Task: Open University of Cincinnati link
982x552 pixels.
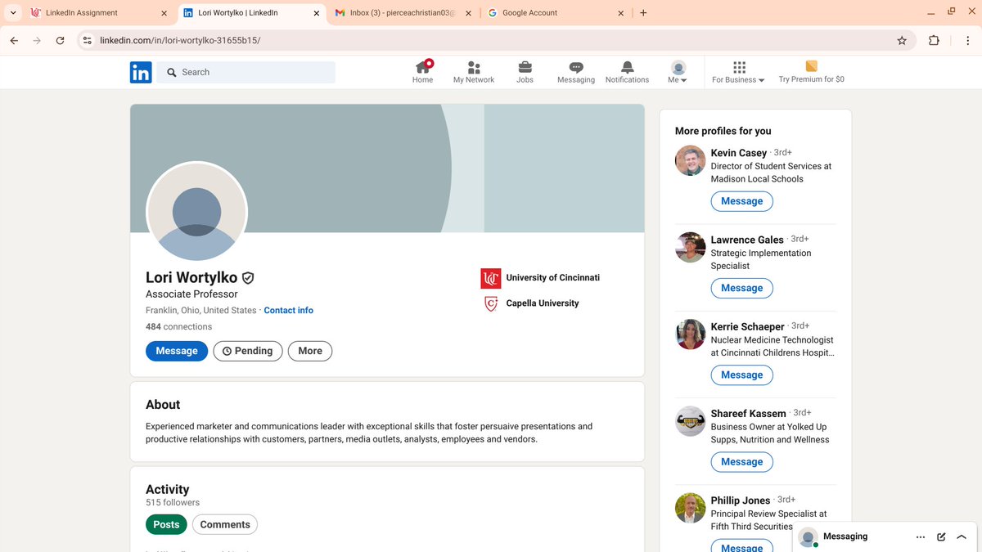Action: tap(552, 278)
